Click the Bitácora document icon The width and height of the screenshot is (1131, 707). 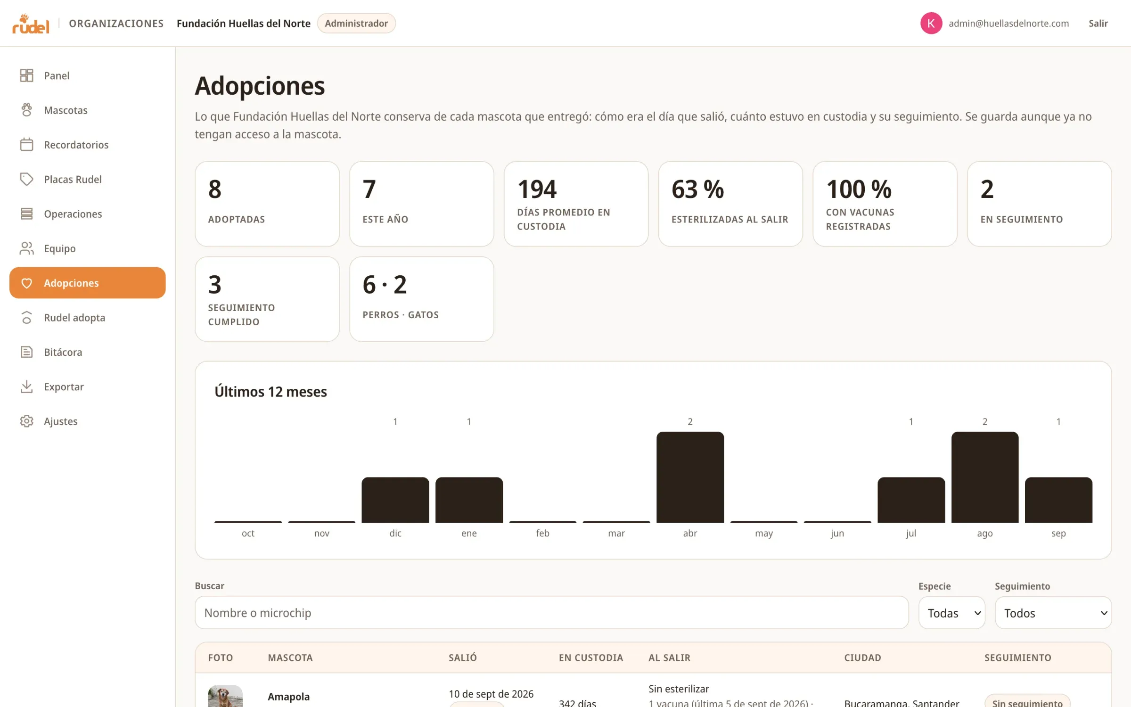pos(27,352)
